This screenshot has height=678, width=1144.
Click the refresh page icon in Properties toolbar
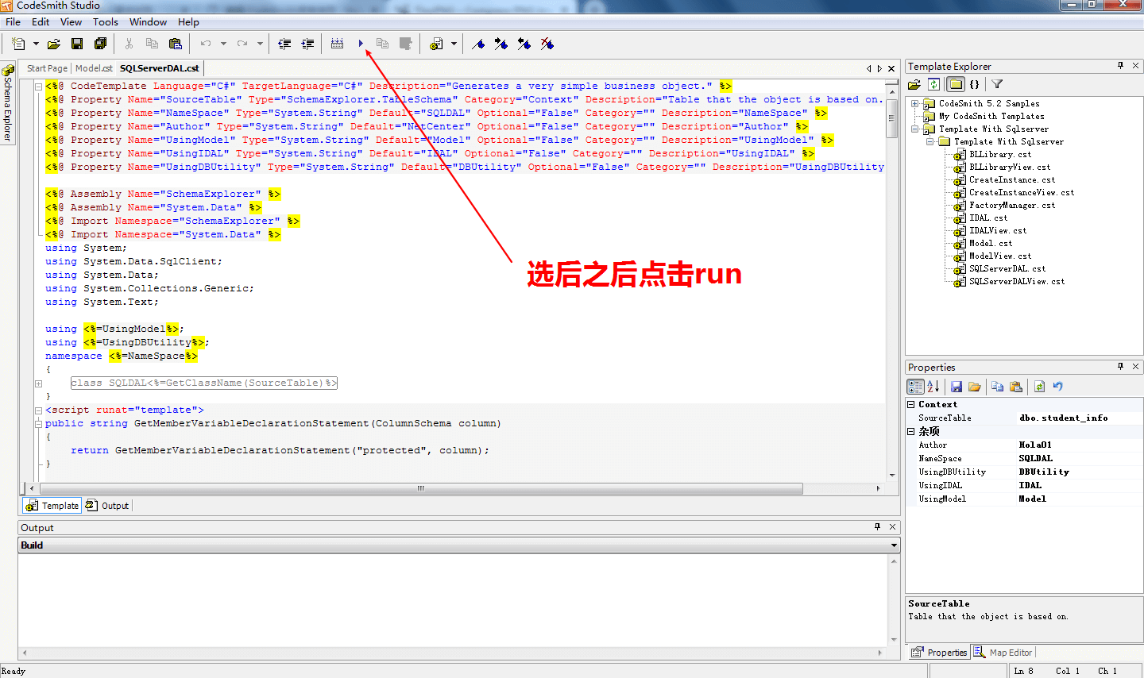pos(1039,387)
